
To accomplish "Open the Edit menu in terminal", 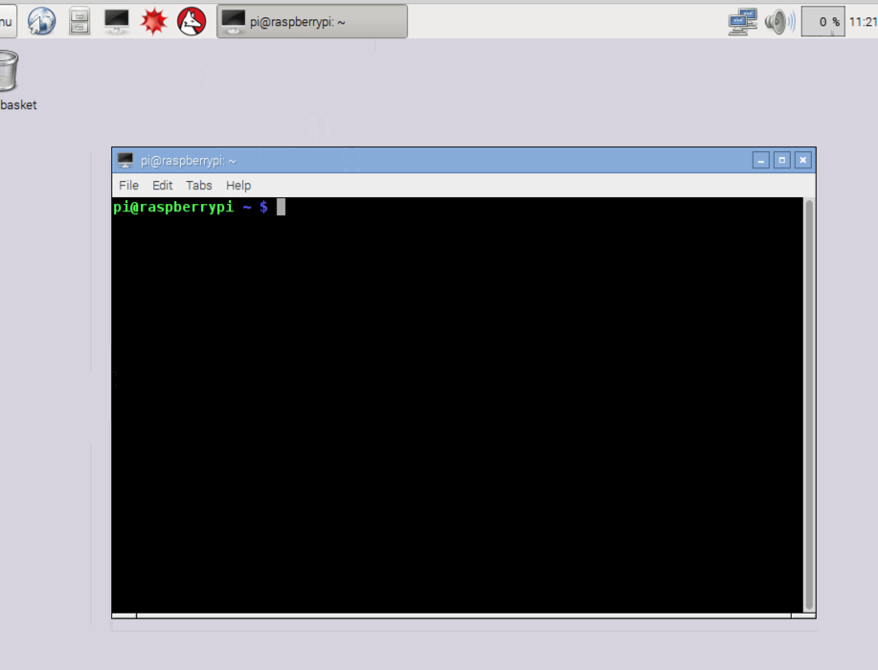I will tap(163, 186).
